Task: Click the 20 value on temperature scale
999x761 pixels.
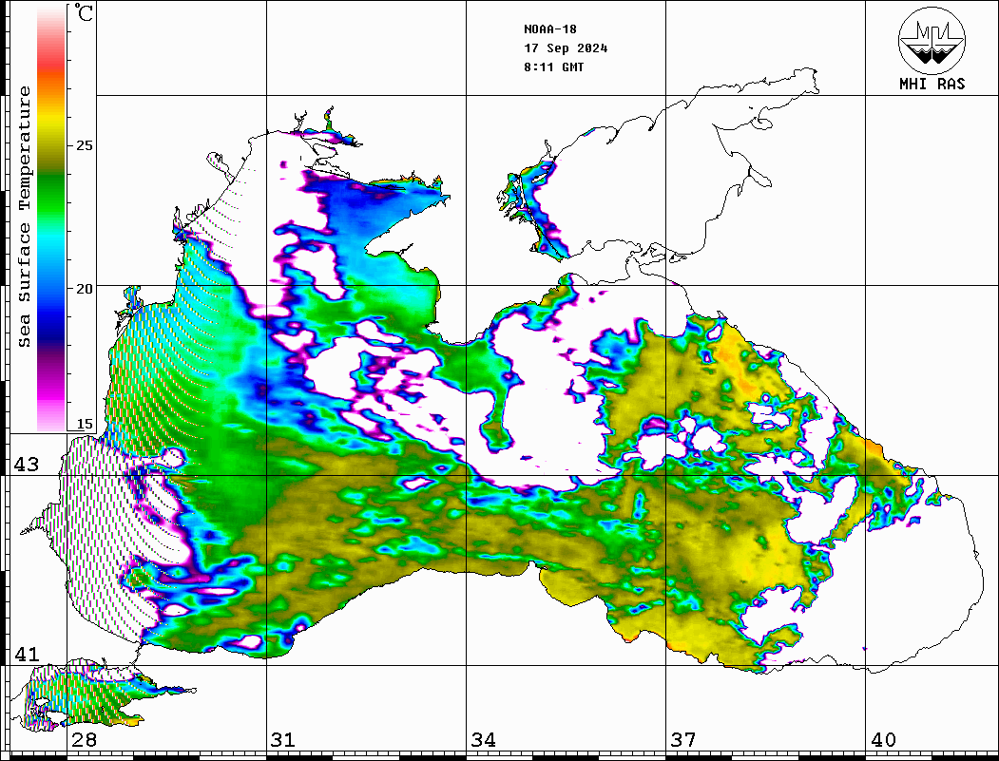Action: pyautogui.click(x=84, y=289)
